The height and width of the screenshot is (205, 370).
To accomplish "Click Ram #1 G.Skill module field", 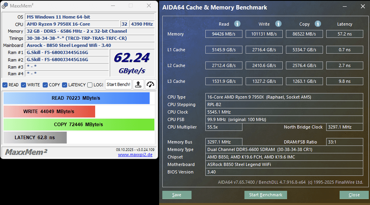I will pyautogui.click(x=67, y=52).
